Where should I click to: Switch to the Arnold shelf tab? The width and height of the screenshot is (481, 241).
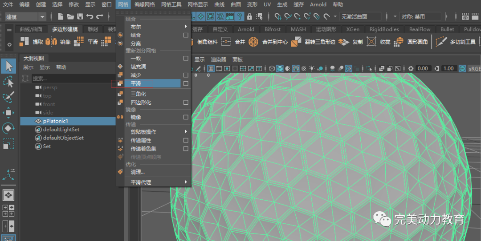(x=246, y=29)
